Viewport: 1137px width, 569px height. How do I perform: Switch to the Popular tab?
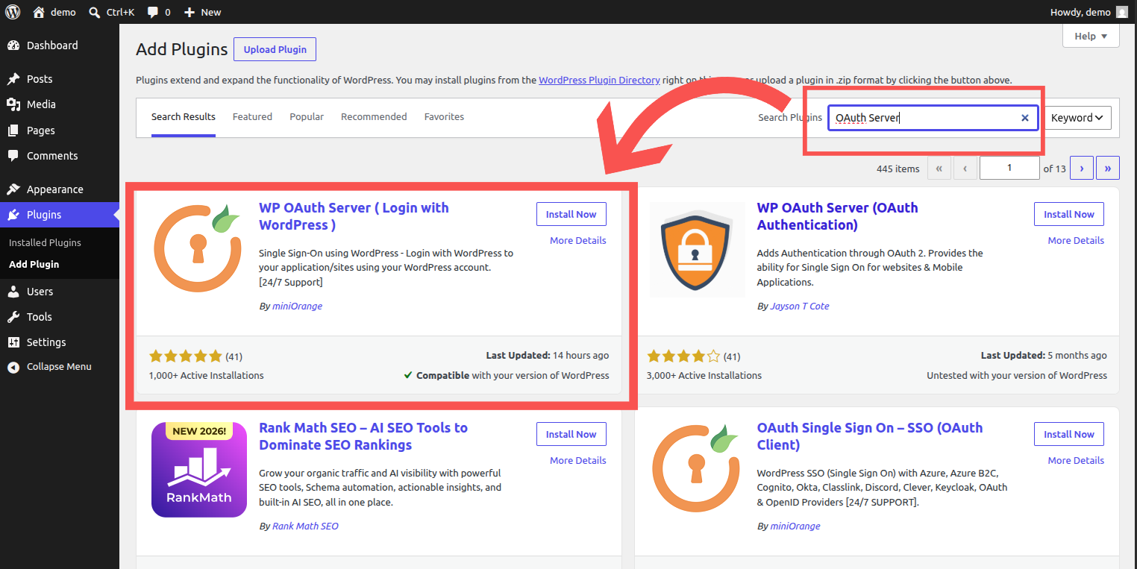tap(307, 117)
